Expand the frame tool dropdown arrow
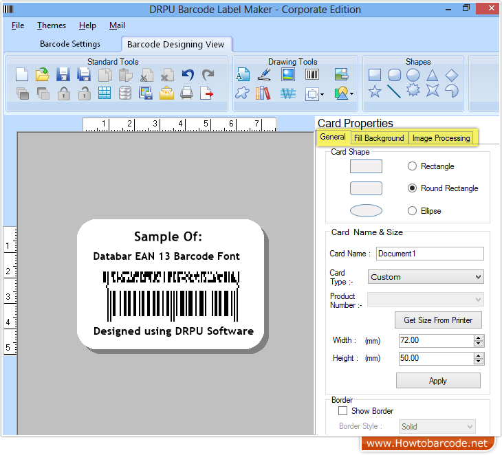The height and width of the screenshot is (455, 502). (322, 94)
